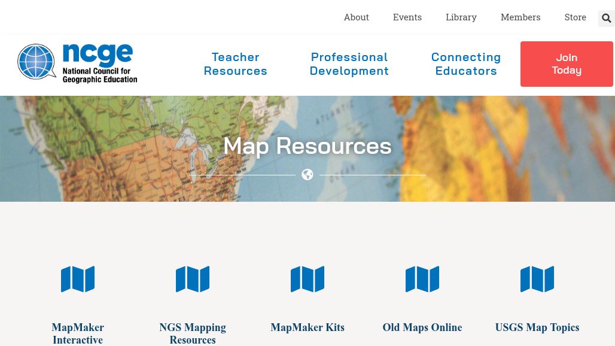Open the Connecting Educators menu
The height and width of the screenshot is (346, 615).
pyautogui.click(x=466, y=64)
